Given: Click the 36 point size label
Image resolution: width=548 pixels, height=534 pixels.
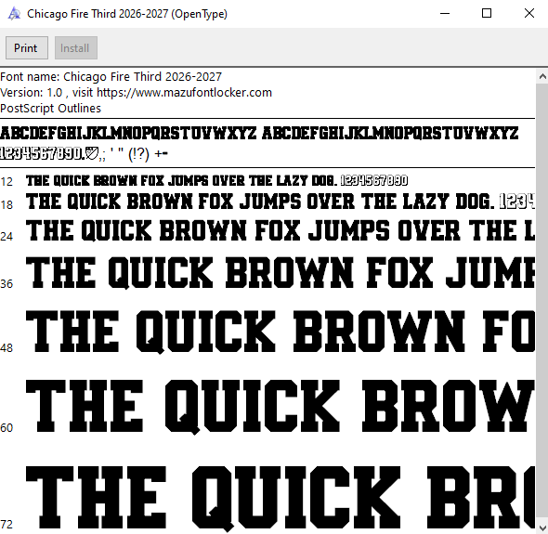Looking at the screenshot, I should point(7,284).
